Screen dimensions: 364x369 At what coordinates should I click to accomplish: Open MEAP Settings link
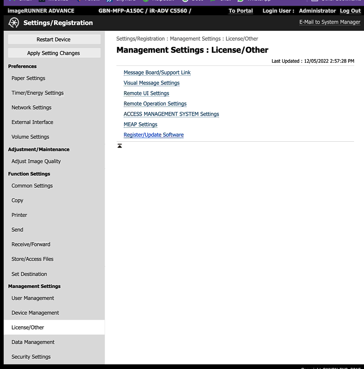(140, 124)
